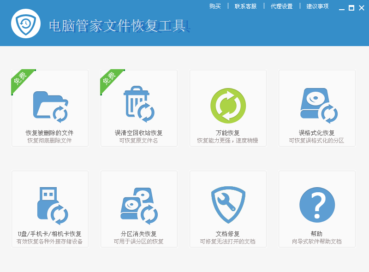369x272 pixels.
Task: Click the folder recovery icon for deleted files
Action: point(50,107)
